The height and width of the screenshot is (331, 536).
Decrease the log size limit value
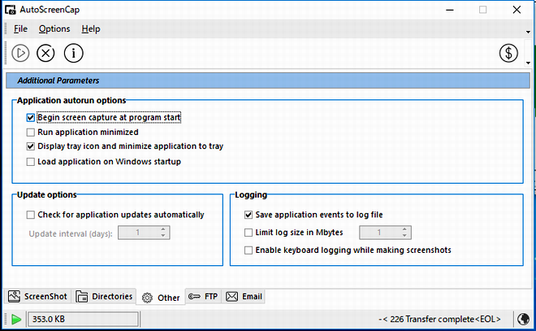[404, 236]
